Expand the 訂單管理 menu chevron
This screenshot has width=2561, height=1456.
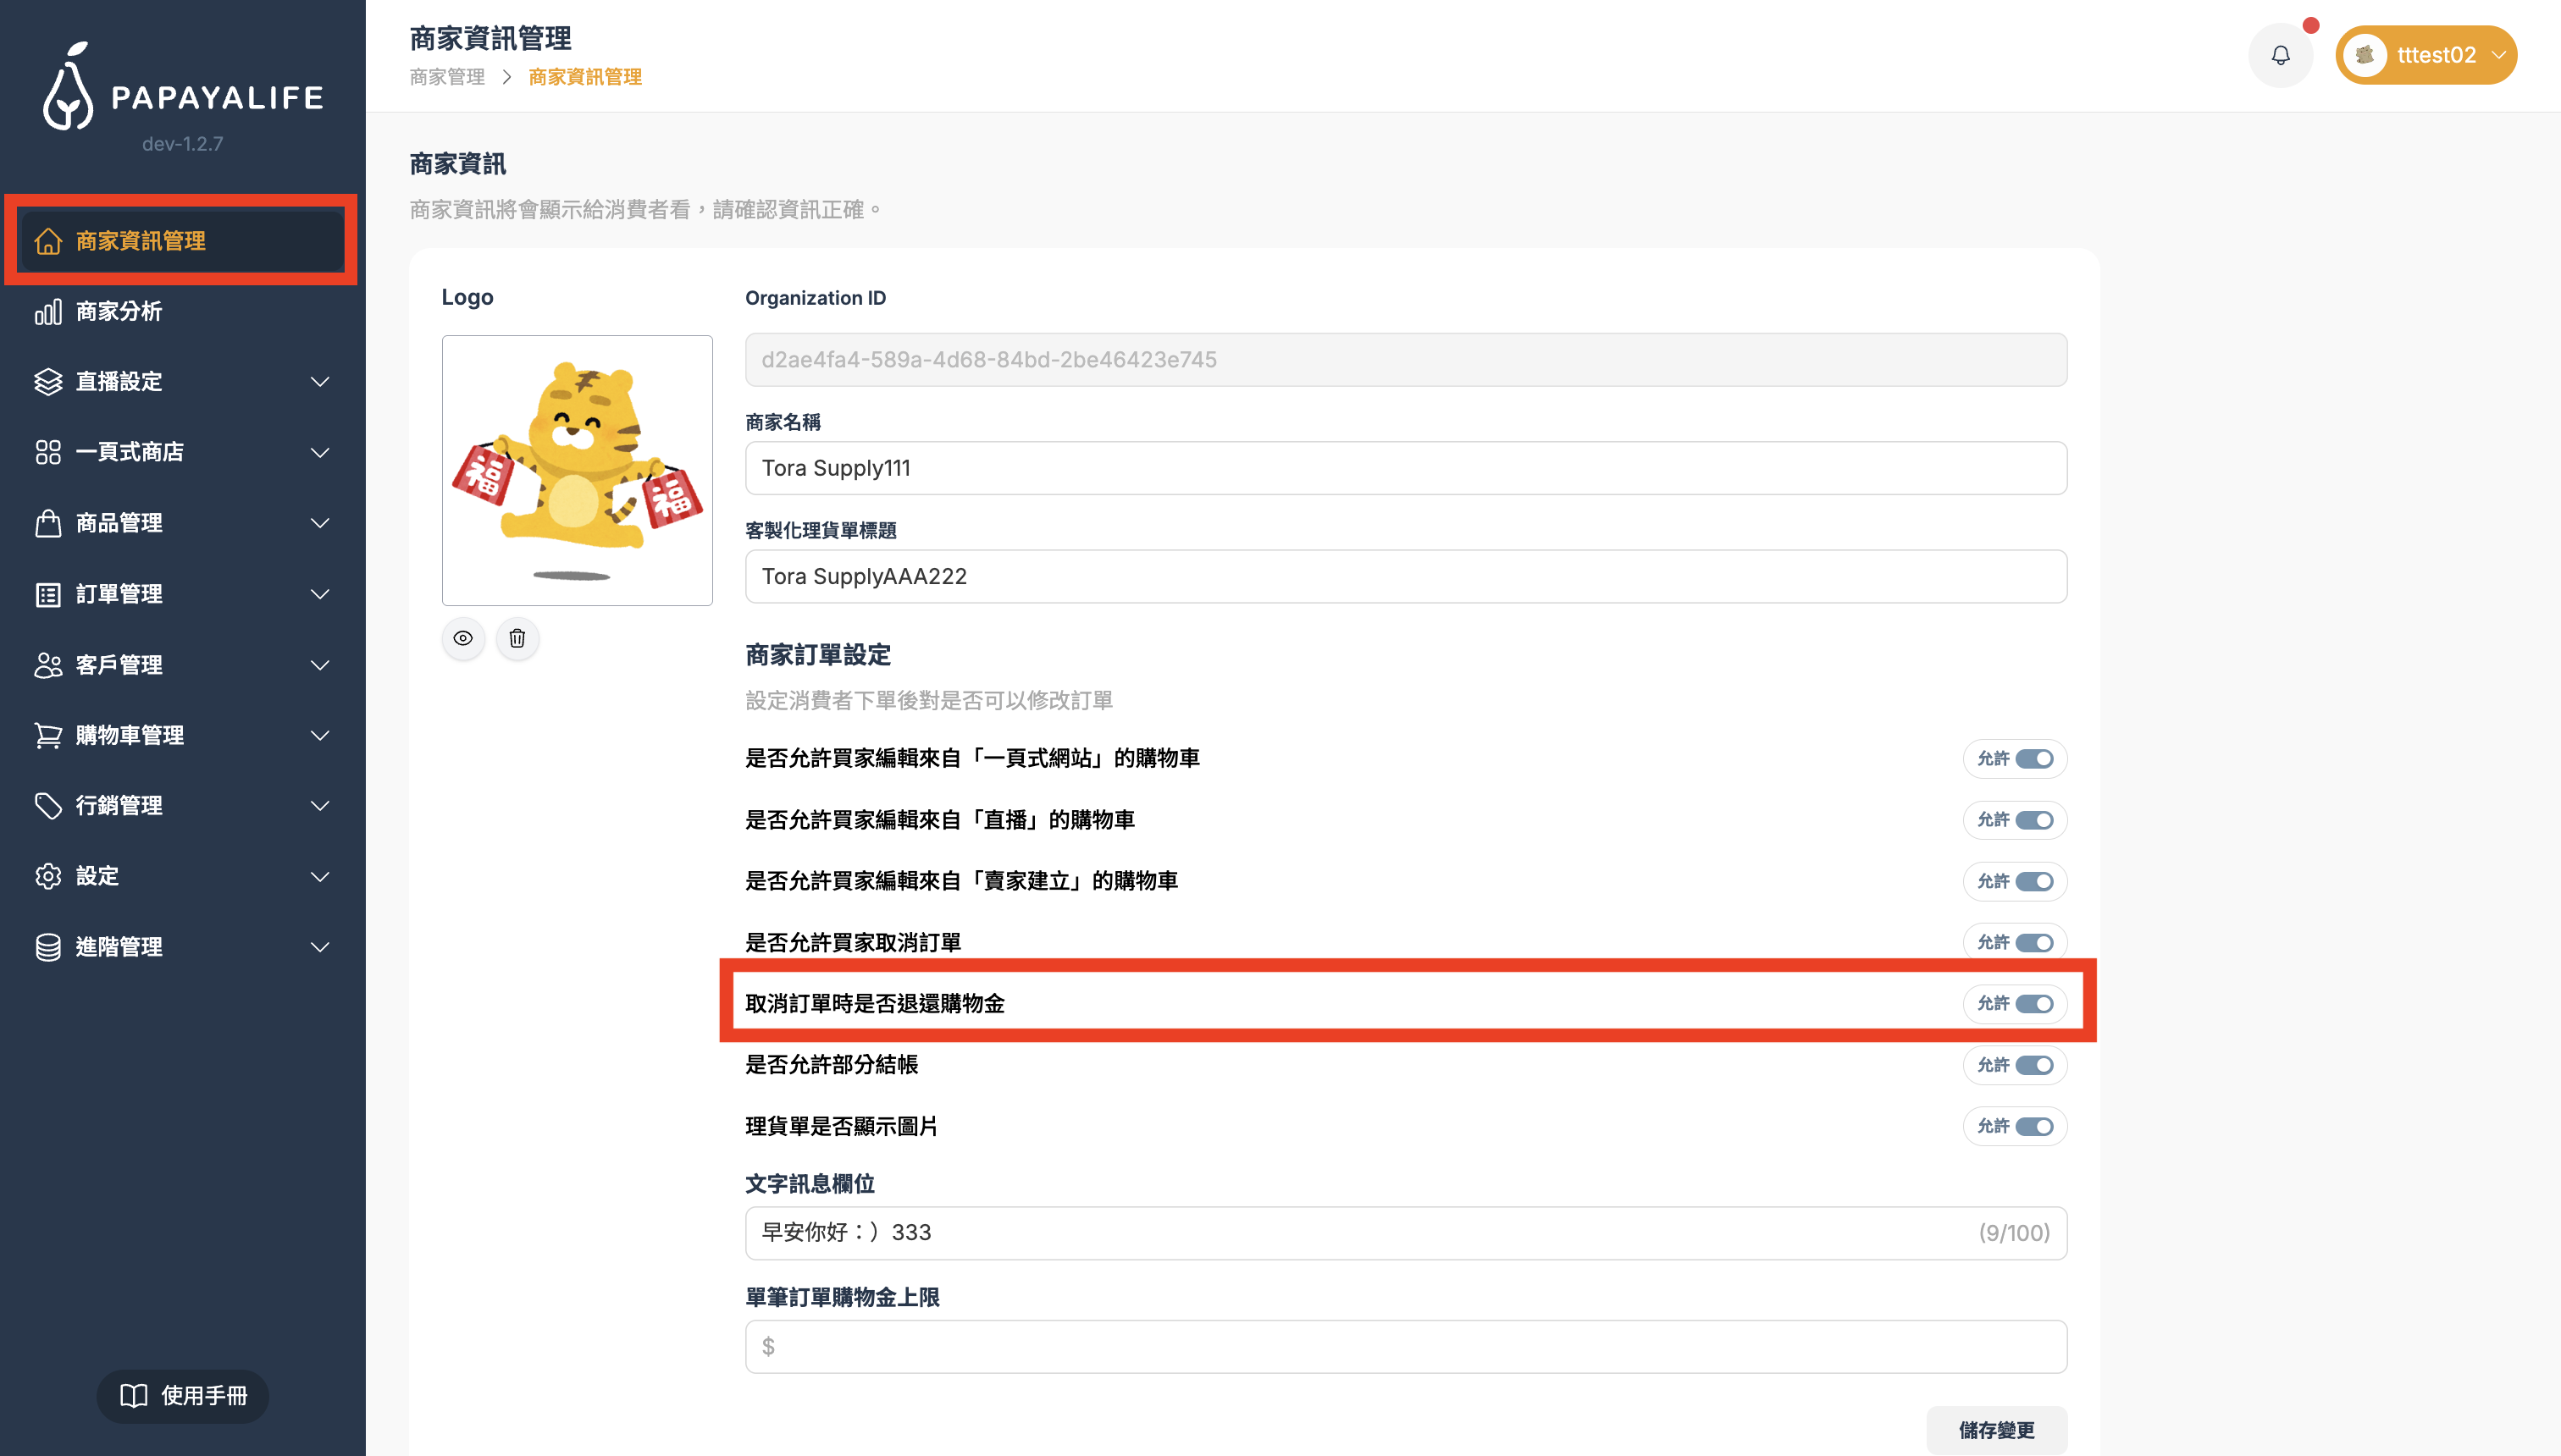click(320, 594)
